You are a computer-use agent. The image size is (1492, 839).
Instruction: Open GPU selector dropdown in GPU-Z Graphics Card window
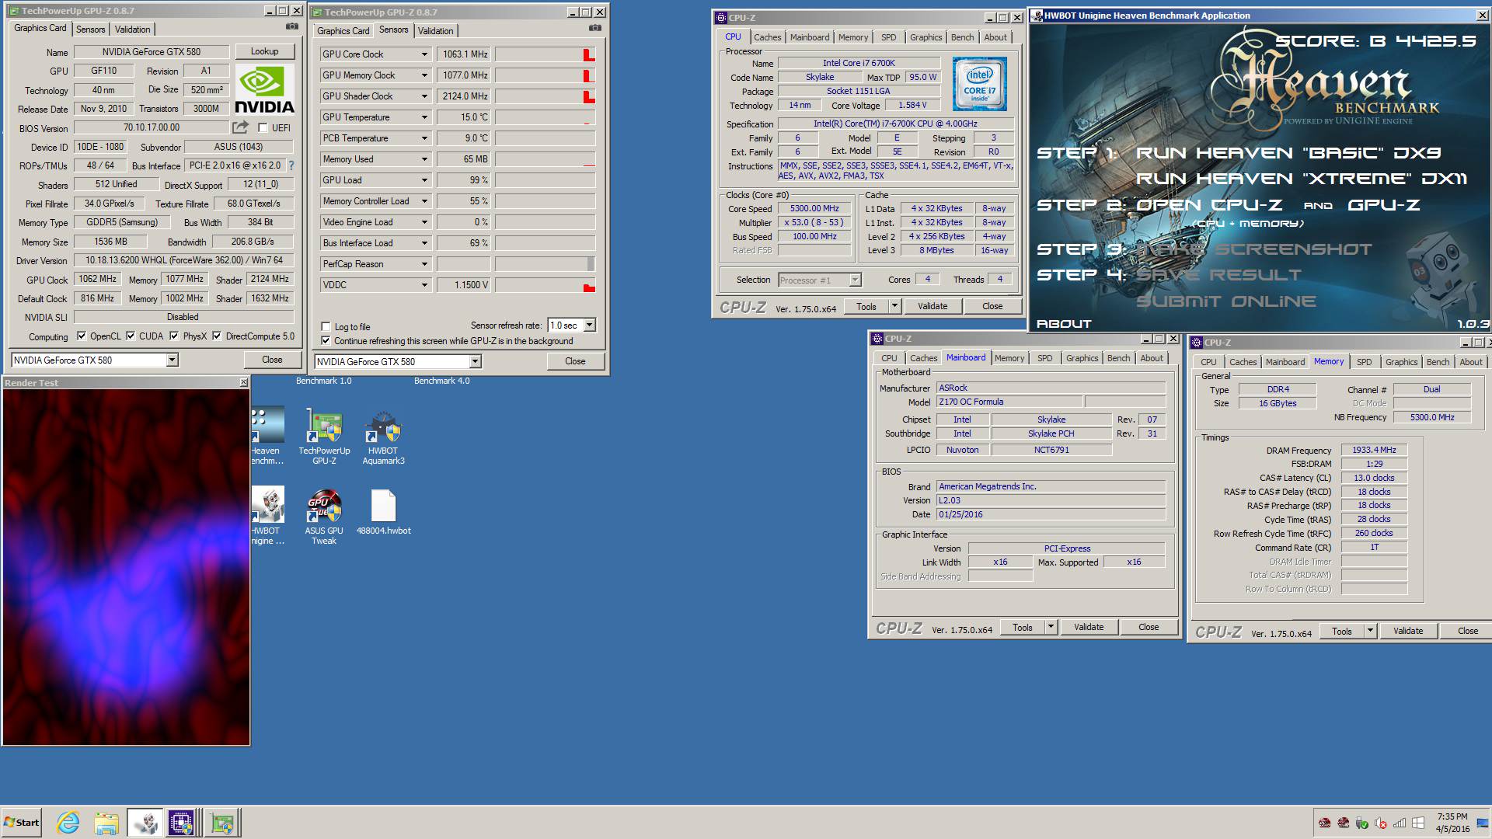click(173, 360)
